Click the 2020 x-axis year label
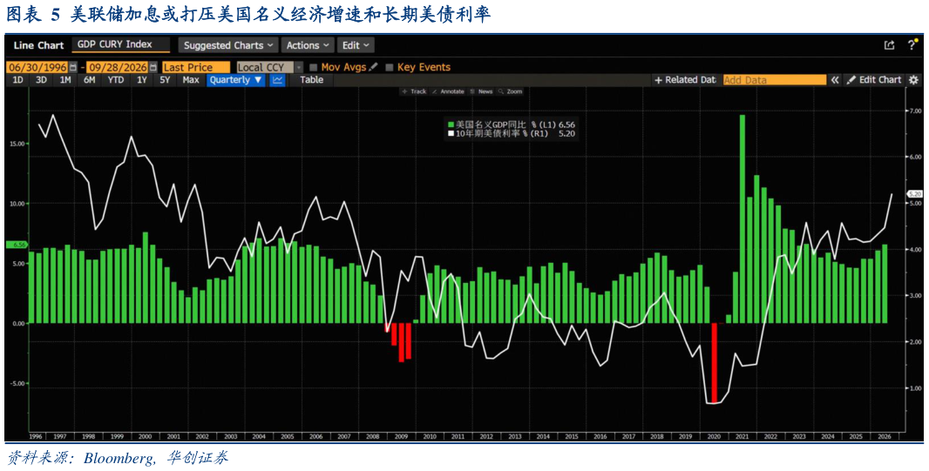The image size is (929, 471). tap(714, 437)
